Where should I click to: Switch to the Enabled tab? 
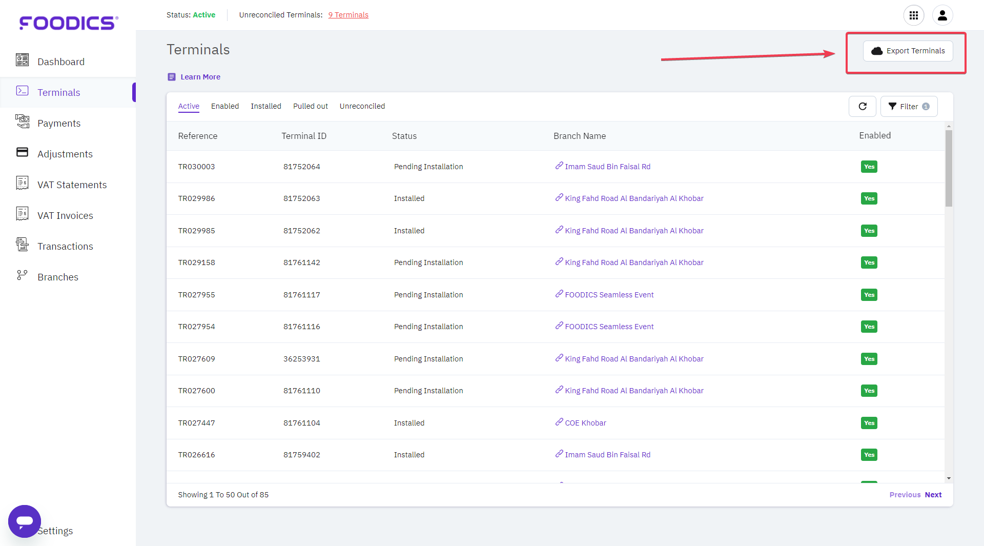[225, 106]
